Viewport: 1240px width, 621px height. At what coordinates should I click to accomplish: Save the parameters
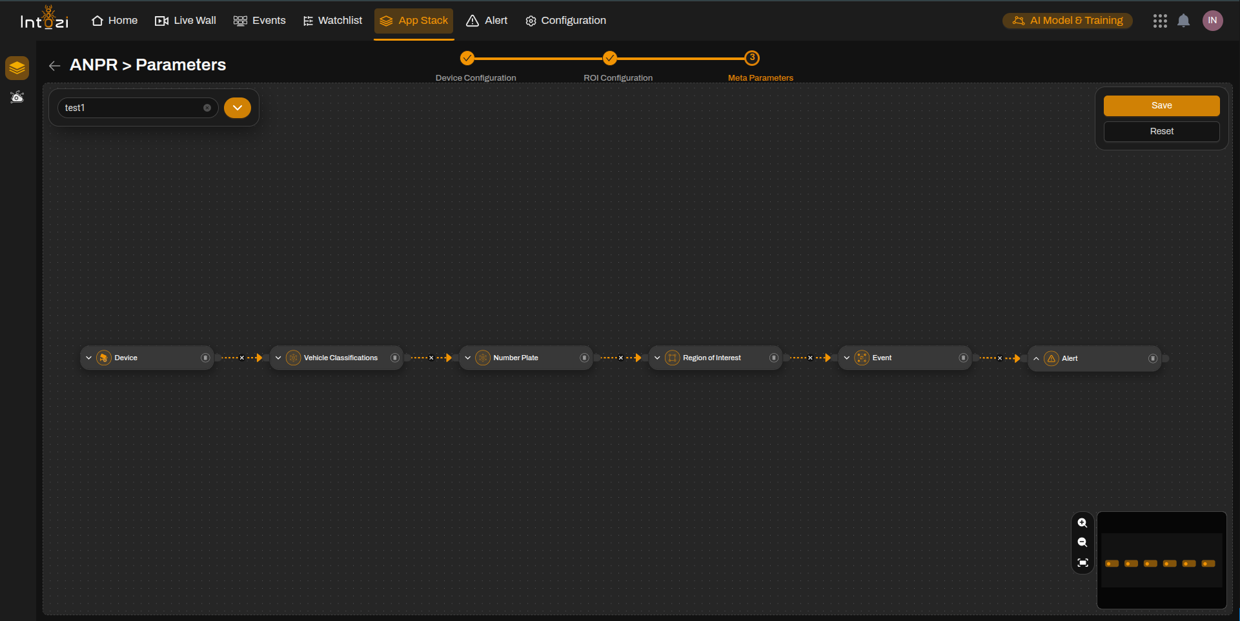tap(1161, 106)
